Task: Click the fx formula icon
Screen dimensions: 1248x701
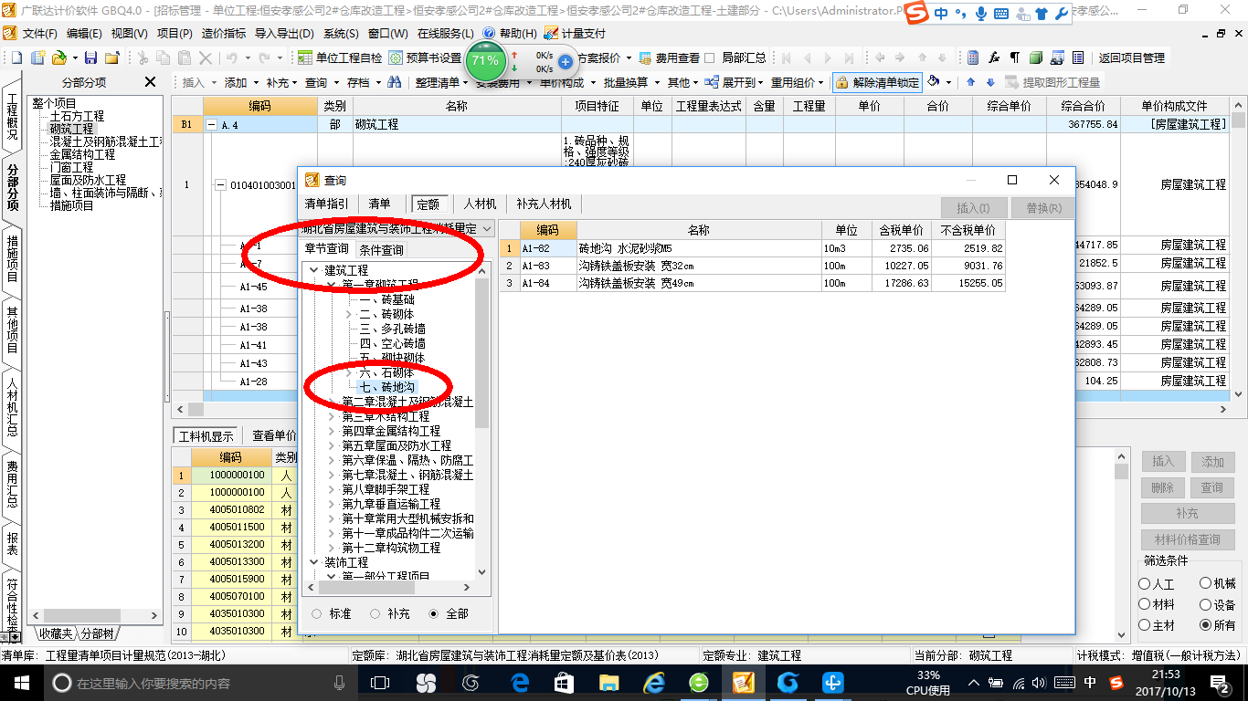Action: 994,58
